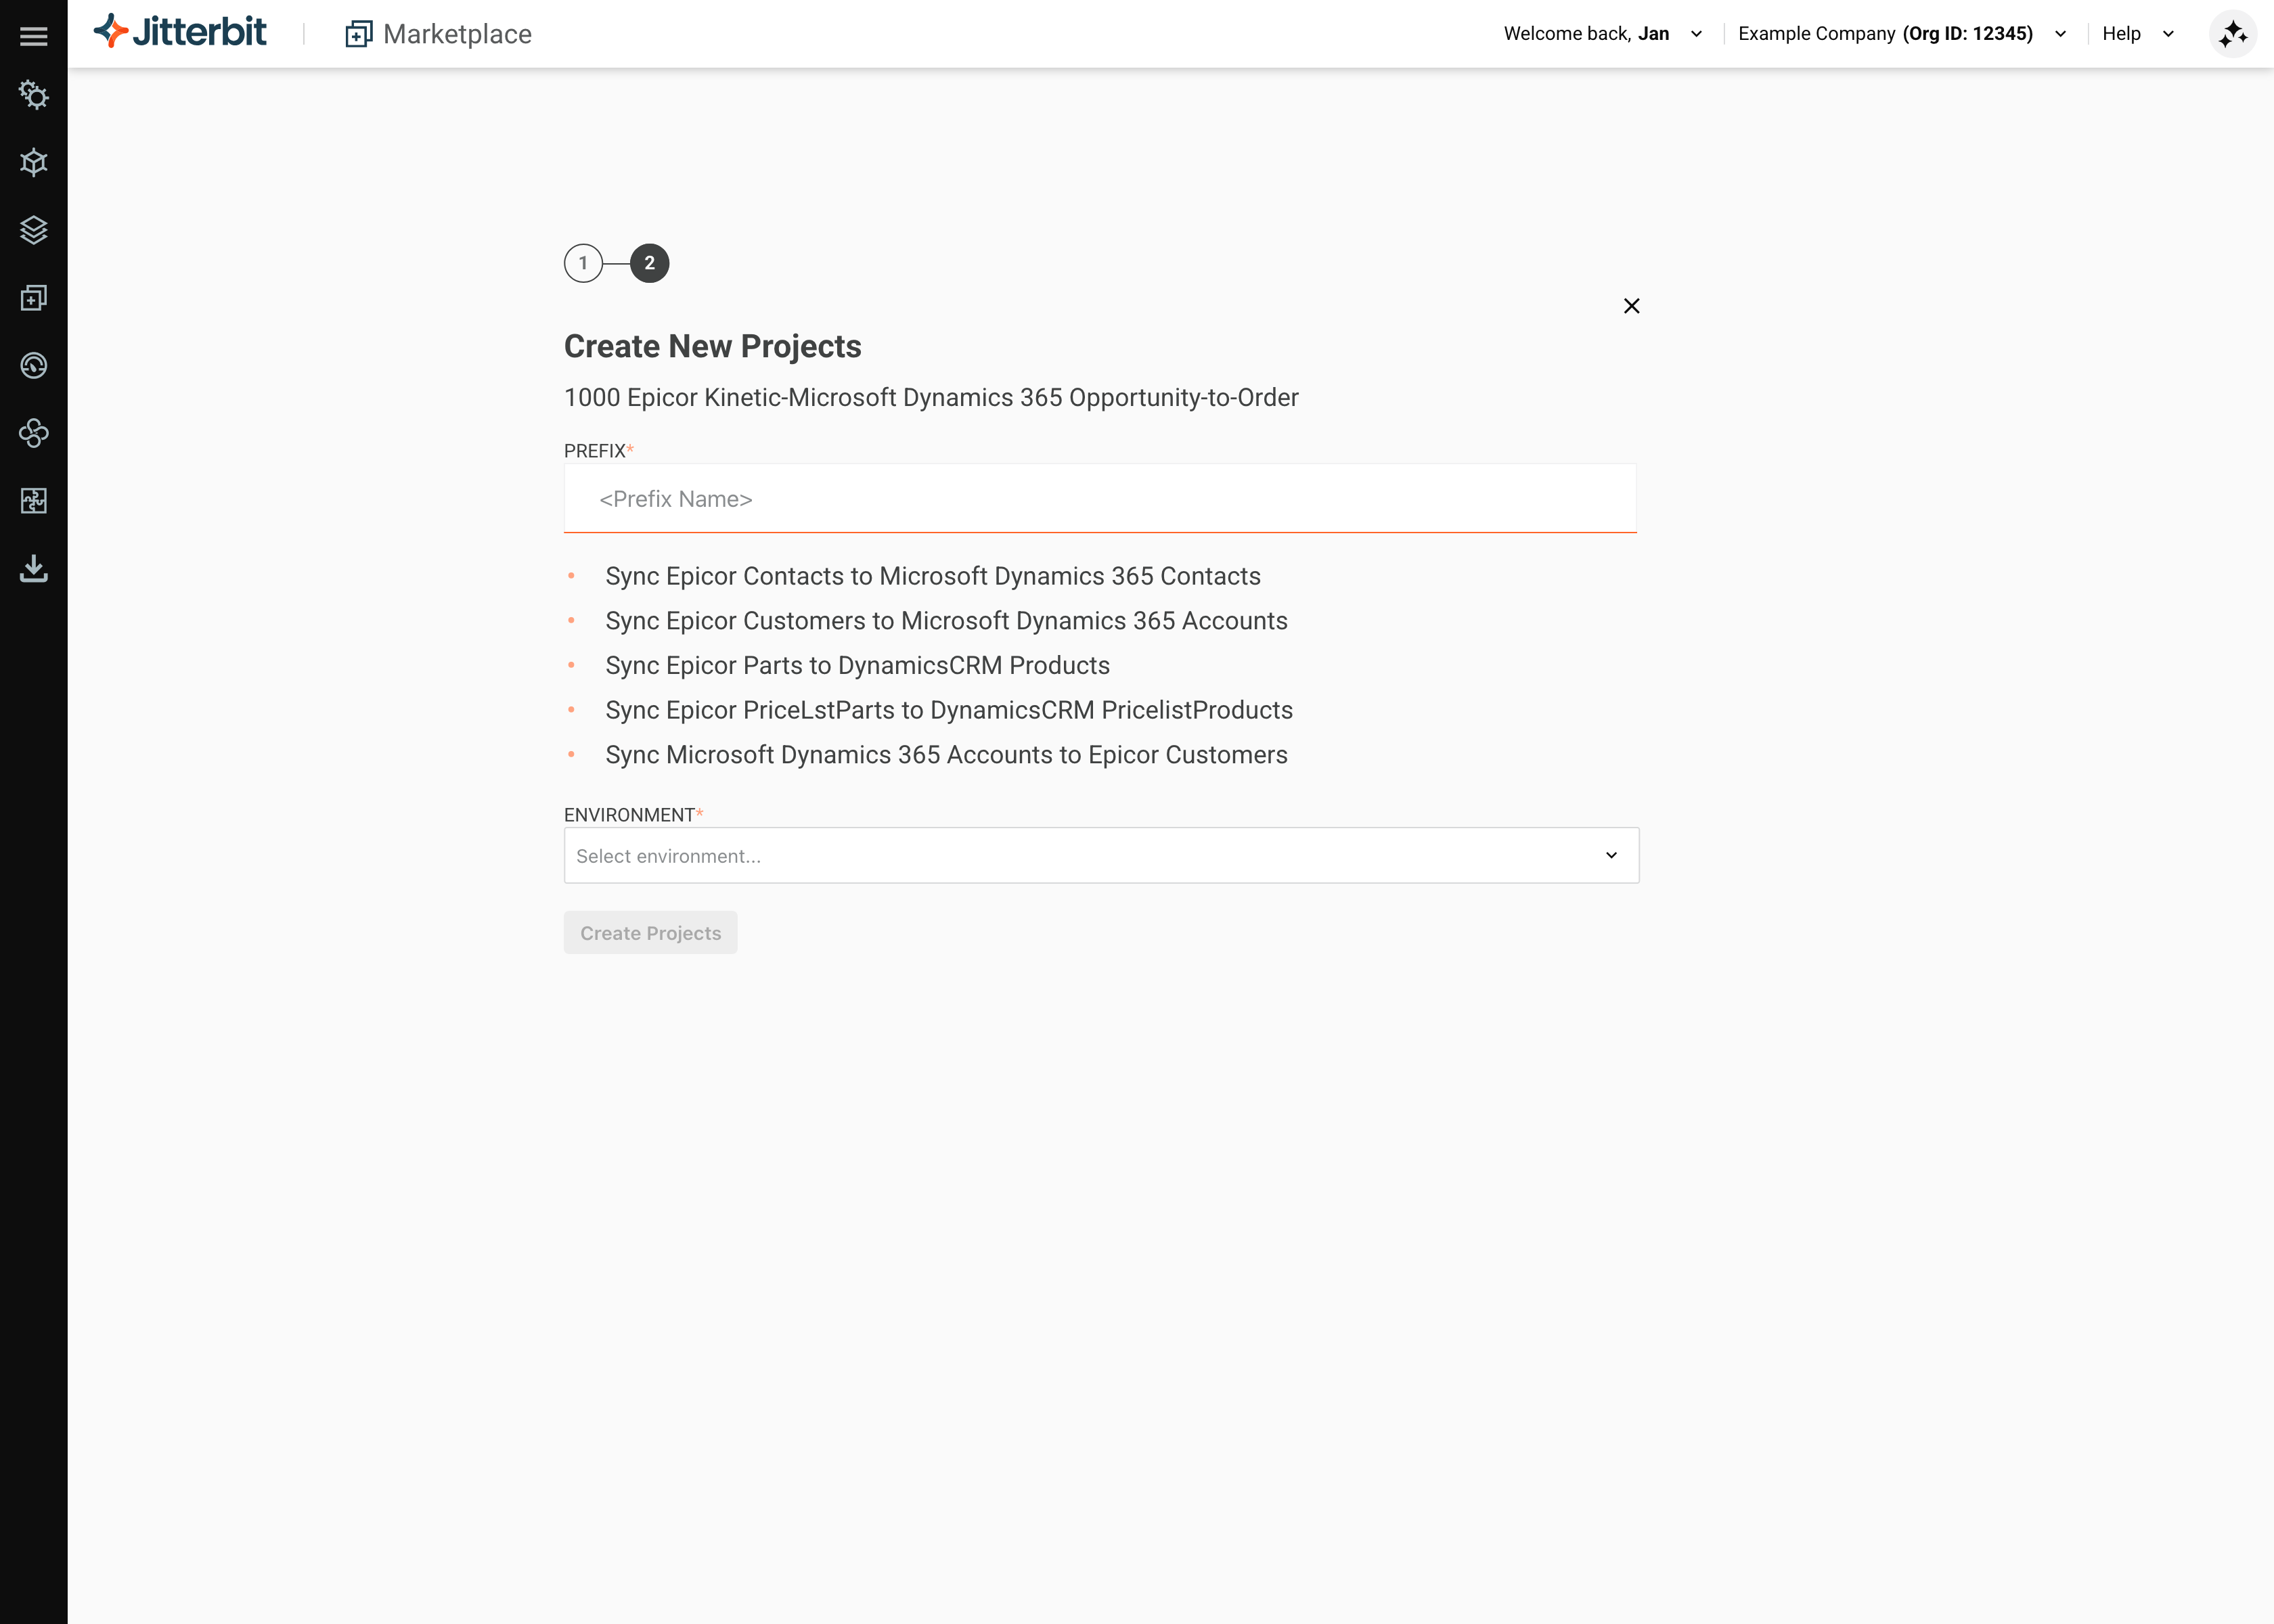Open the Select environment dropdown
2274x1624 pixels.
click(x=1101, y=856)
